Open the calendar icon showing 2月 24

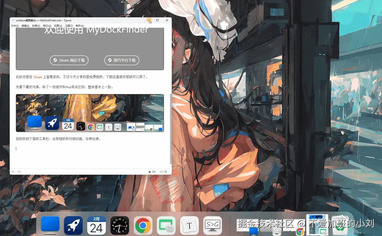click(97, 225)
